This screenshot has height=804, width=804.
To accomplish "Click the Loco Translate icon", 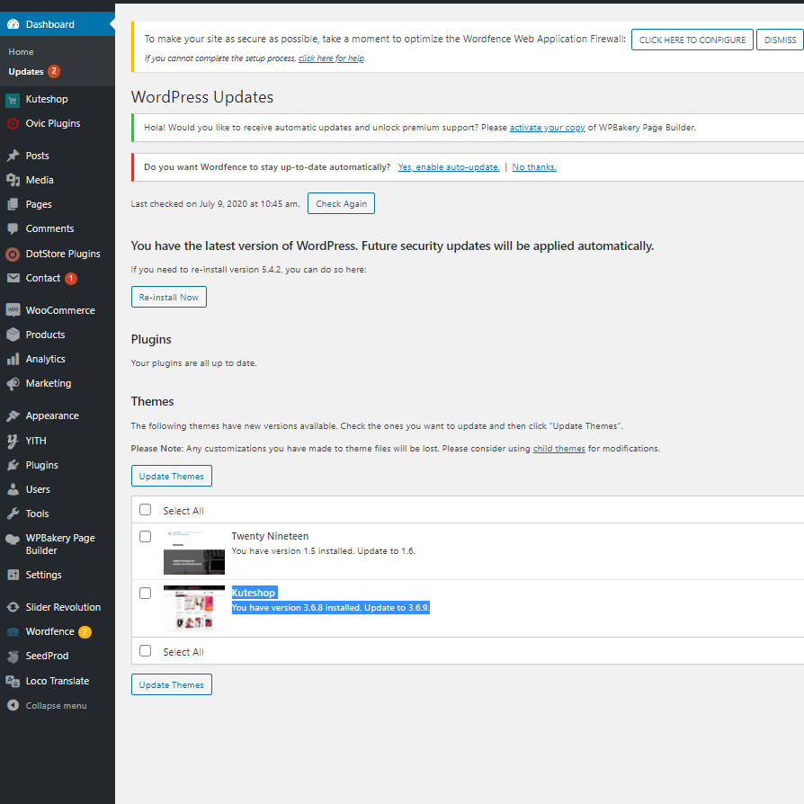I will pyautogui.click(x=13, y=681).
